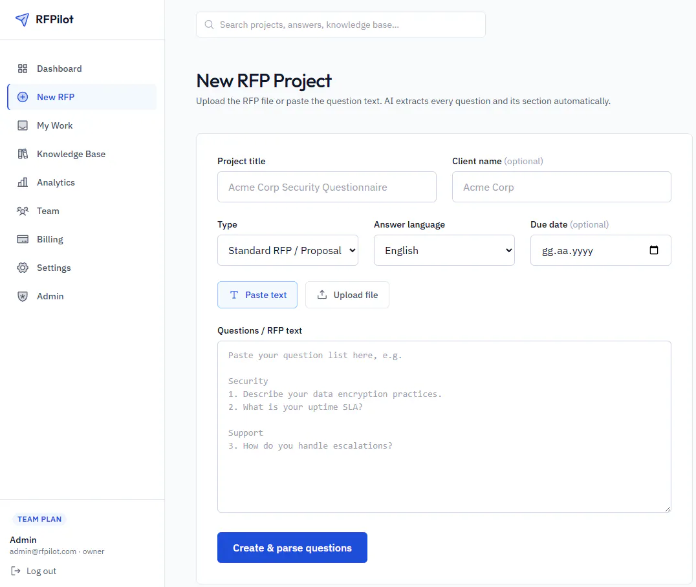Screen dimensions: 696x587
Task: Click the upload arrow icon on Upload file
Action: pyautogui.click(x=322, y=295)
